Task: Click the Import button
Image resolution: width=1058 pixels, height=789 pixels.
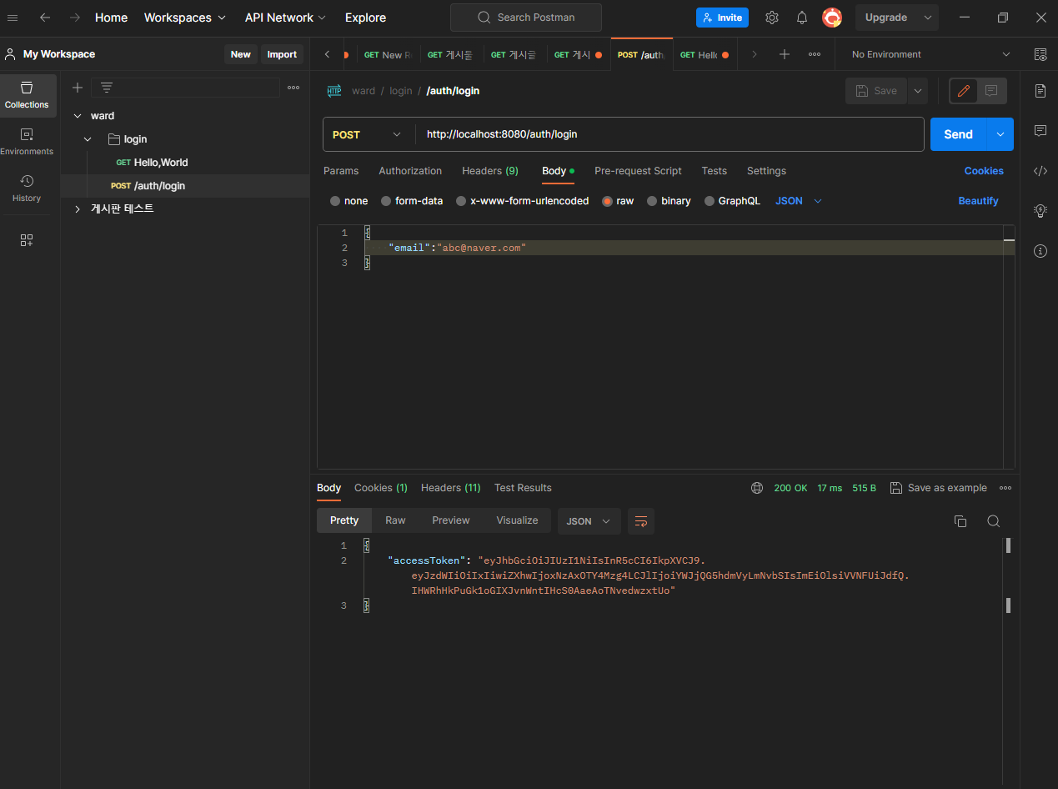Action: pyautogui.click(x=282, y=54)
